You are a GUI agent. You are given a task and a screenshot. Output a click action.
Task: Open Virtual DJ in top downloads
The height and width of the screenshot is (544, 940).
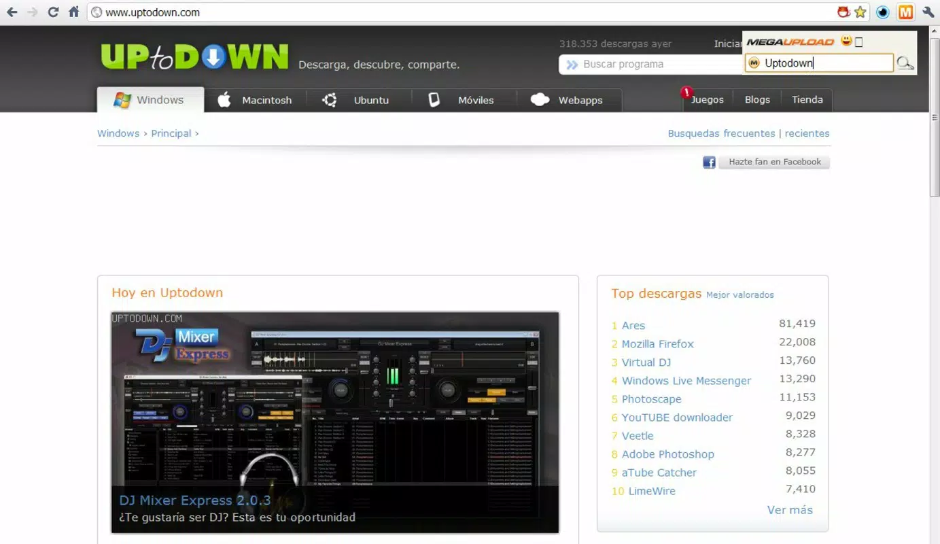click(x=646, y=362)
